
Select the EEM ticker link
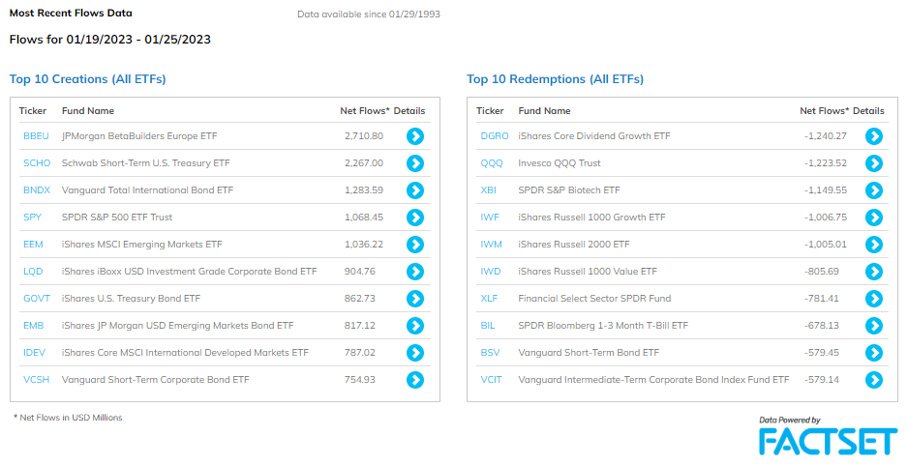33,245
